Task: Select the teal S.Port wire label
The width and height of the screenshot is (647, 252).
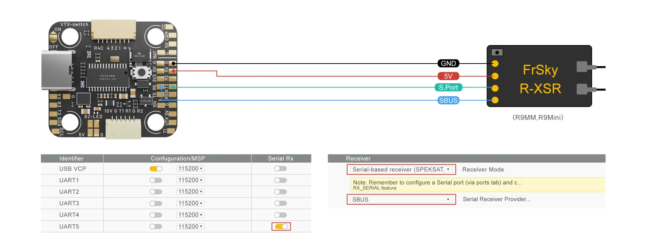Action: 448,87
